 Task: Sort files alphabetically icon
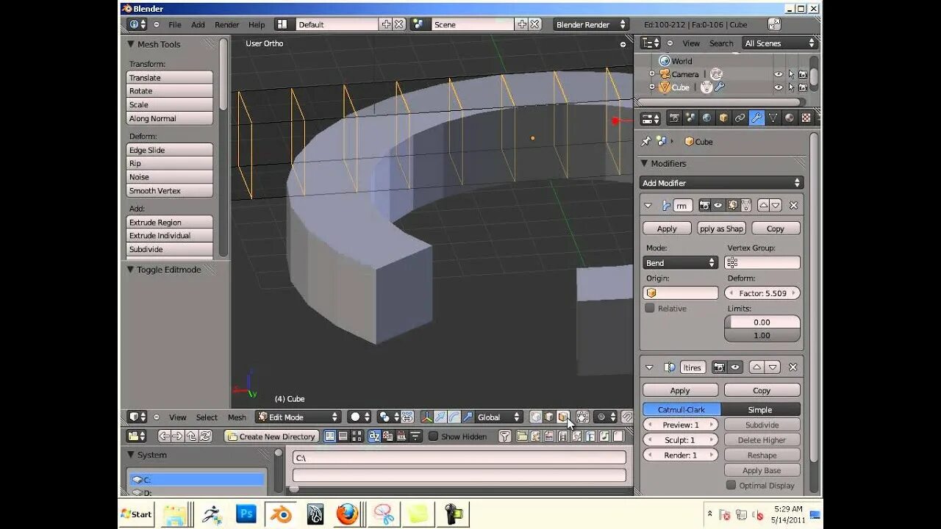coord(374,436)
